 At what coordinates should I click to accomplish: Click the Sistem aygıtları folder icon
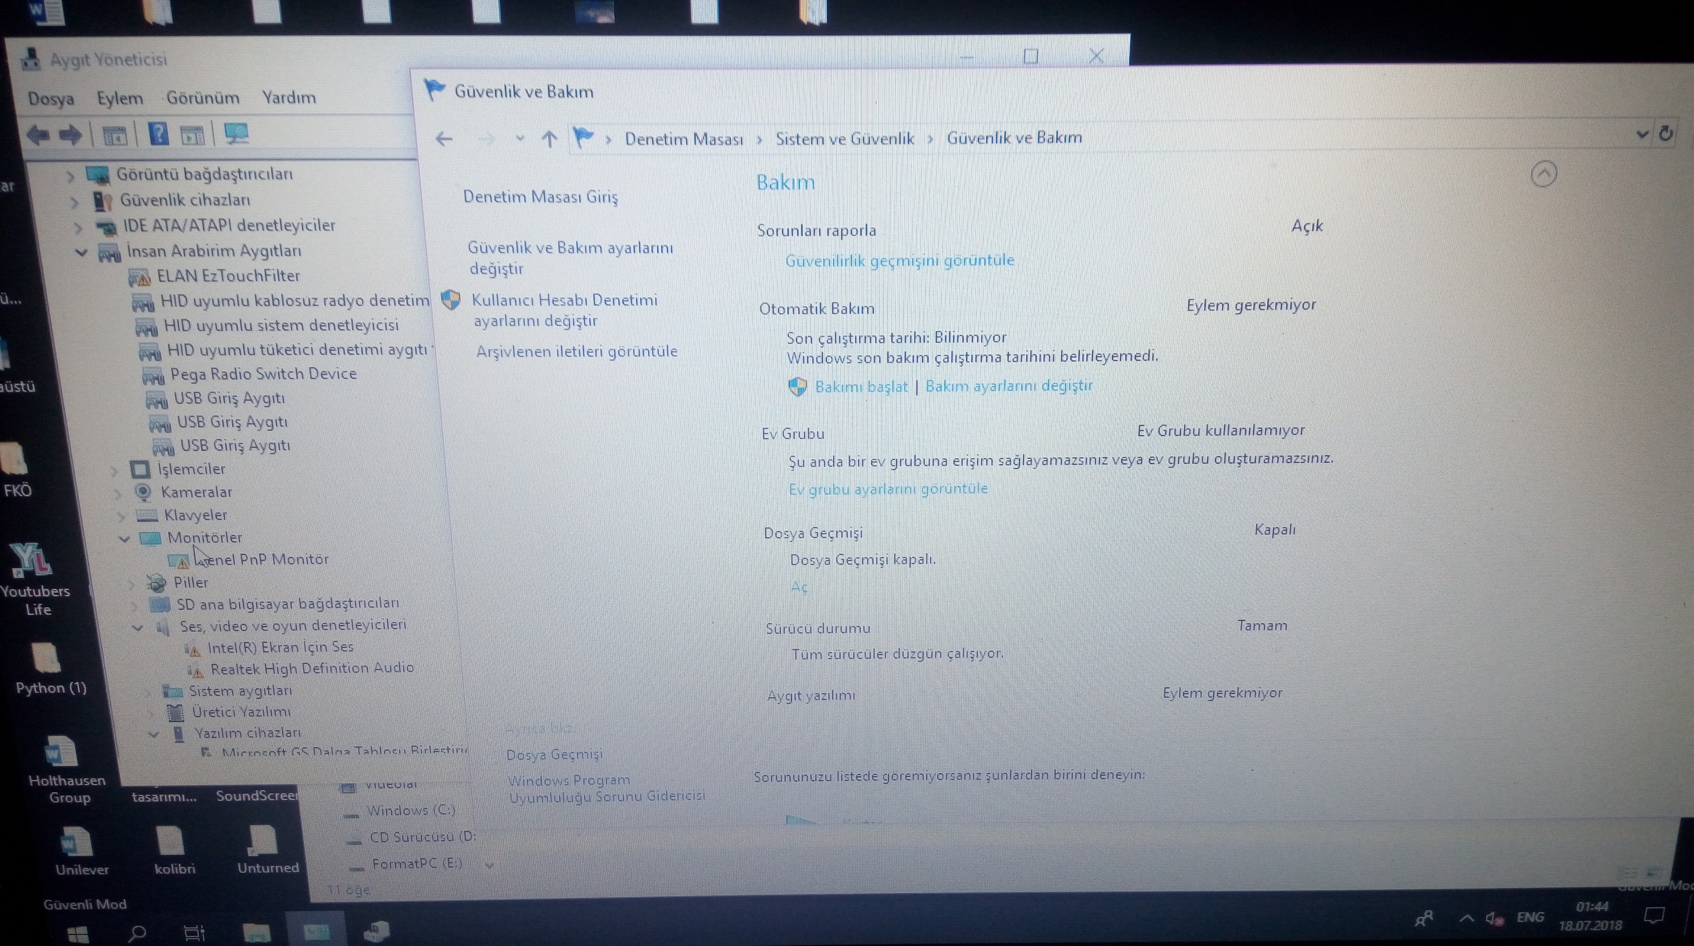click(x=172, y=691)
